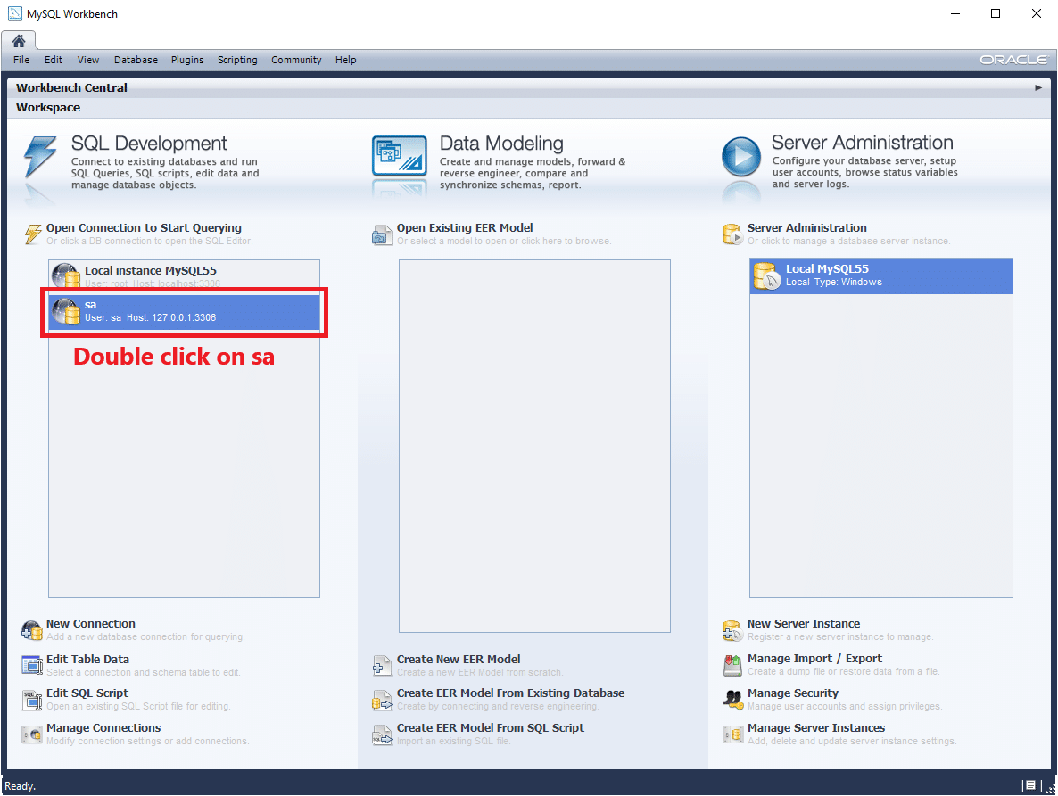The height and width of the screenshot is (796, 1058).
Task: Click Create EER Model From SQL Script icon
Action: 382,734
